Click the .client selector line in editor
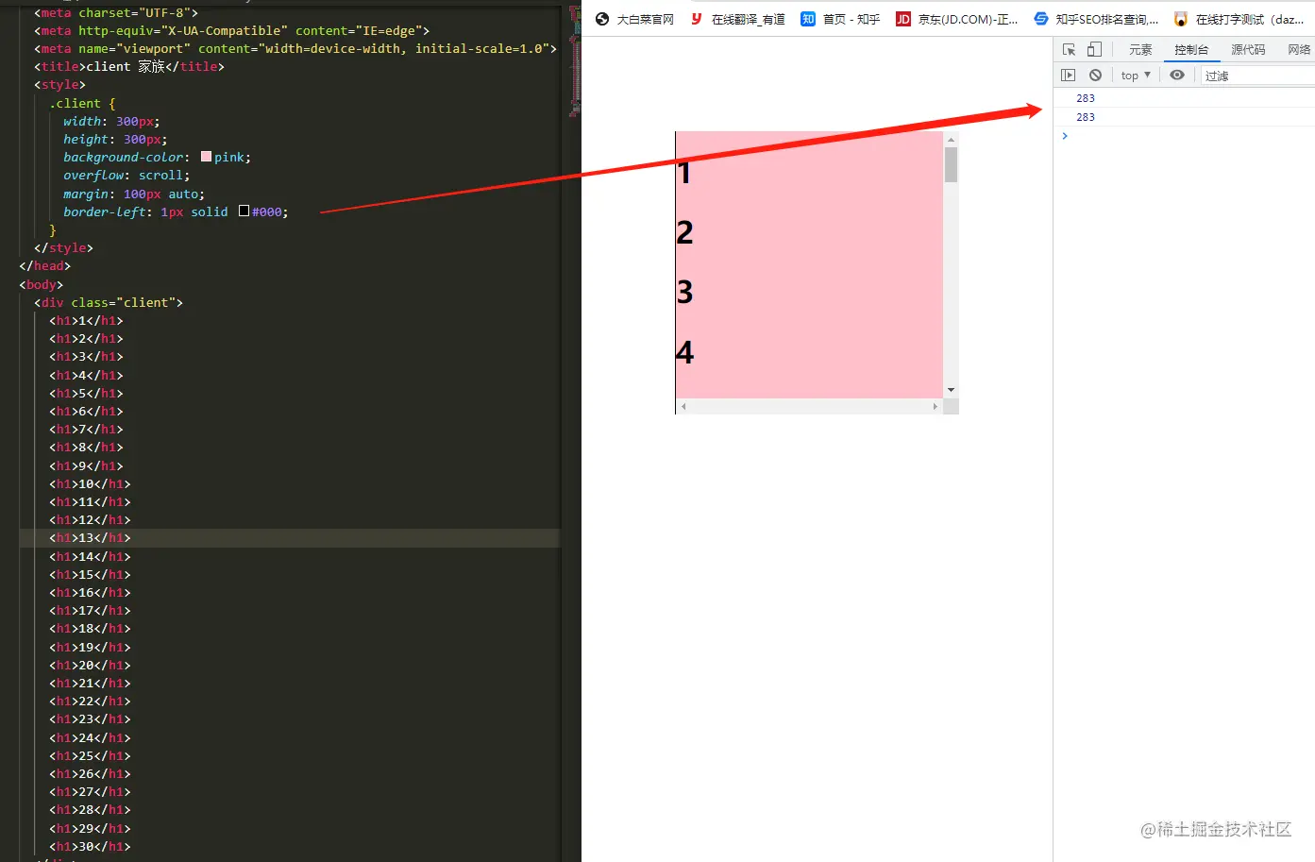The width and height of the screenshot is (1315, 862). coord(82,104)
